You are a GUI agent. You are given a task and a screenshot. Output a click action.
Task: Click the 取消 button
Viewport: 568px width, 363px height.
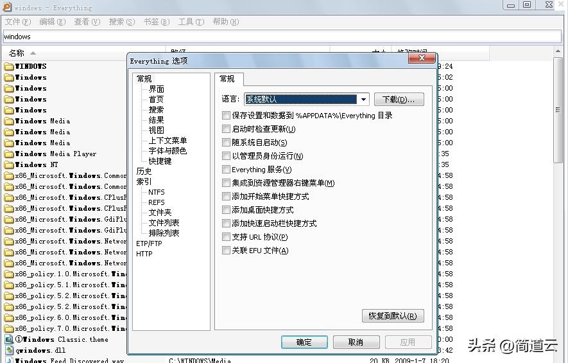[x=356, y=342]
